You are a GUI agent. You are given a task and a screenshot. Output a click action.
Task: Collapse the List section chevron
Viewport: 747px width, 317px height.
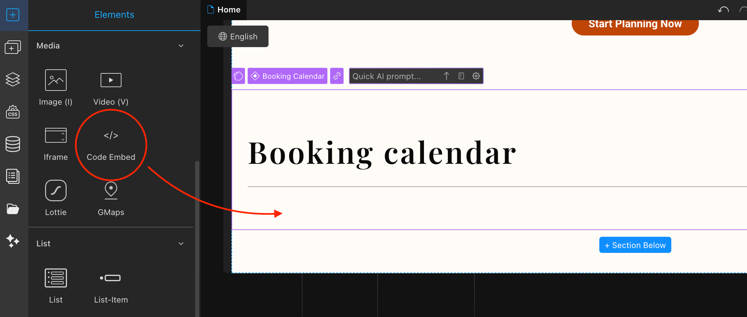point(181,244)
